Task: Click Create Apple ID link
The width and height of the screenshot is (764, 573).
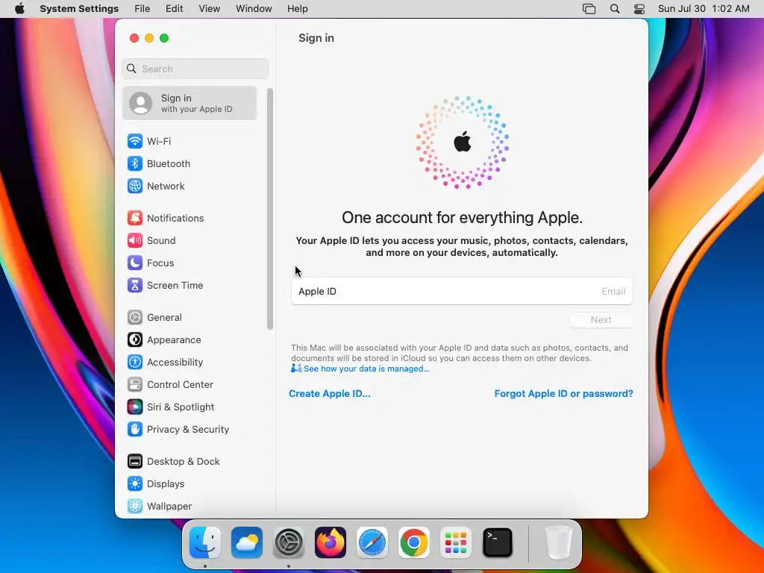Action: tap(329, 394)
